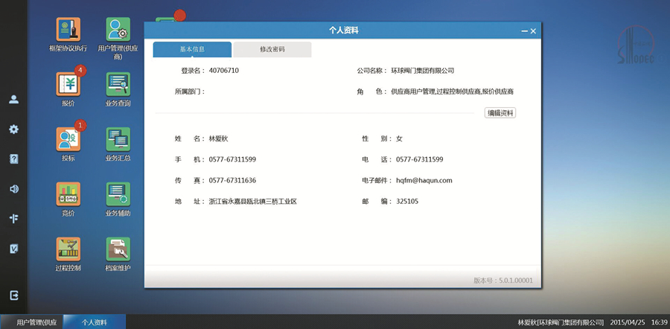The height and width of the screenshot is (329, 670).
Task: Launch the 业务查询 business query icon
Action: (x=118, y=84)
